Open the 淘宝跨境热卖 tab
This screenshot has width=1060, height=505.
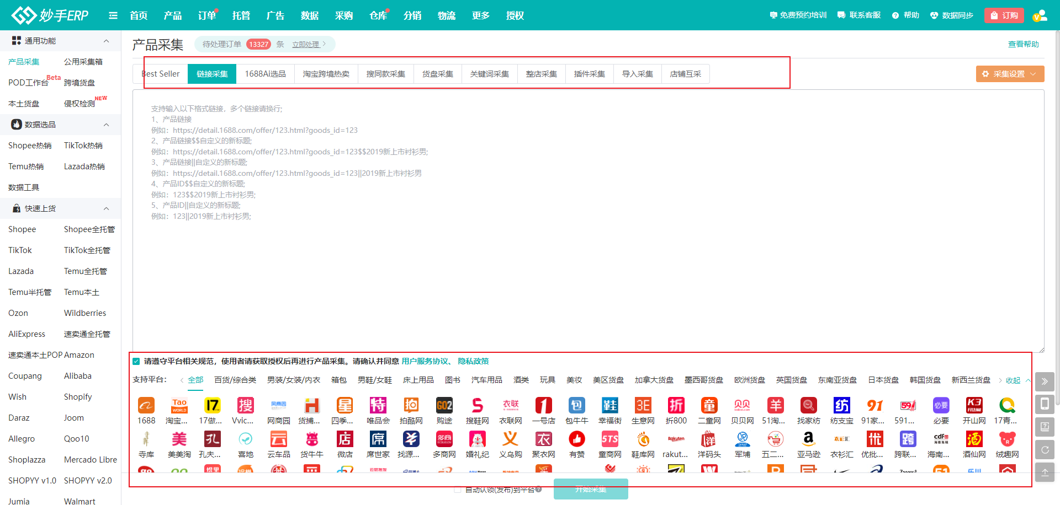(x=326, y=74)
